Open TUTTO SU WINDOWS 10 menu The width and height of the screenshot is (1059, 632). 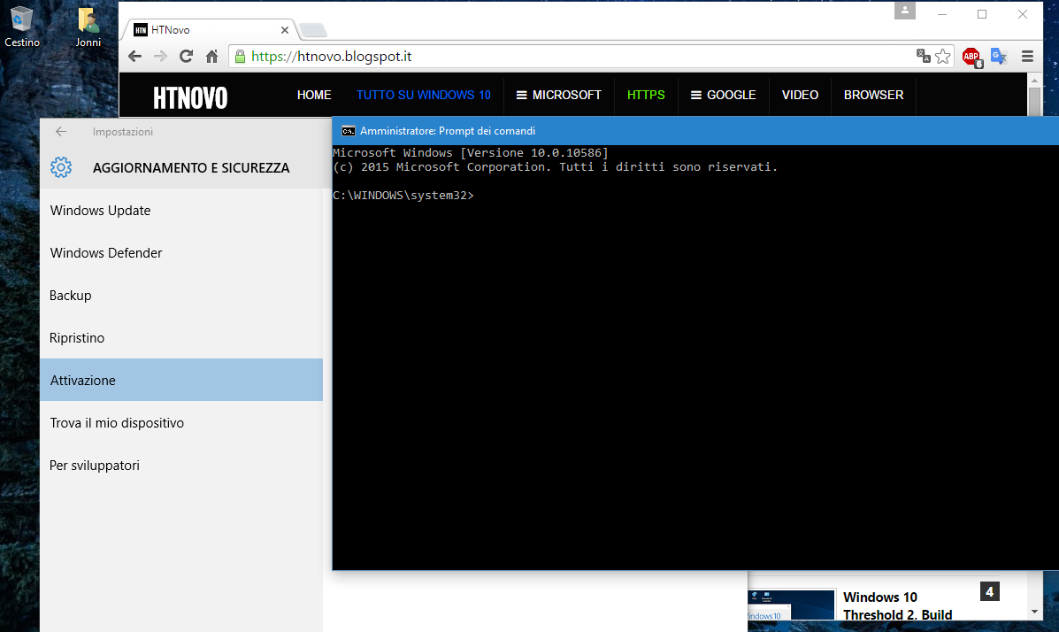tap(424, 95)
